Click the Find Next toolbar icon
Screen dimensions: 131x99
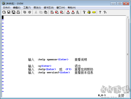57,12
